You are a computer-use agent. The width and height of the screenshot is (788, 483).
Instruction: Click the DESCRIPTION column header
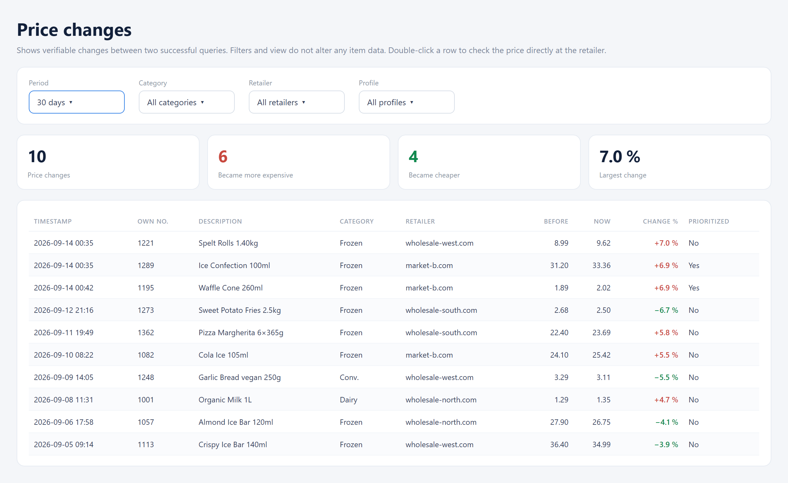click(220, 221)
